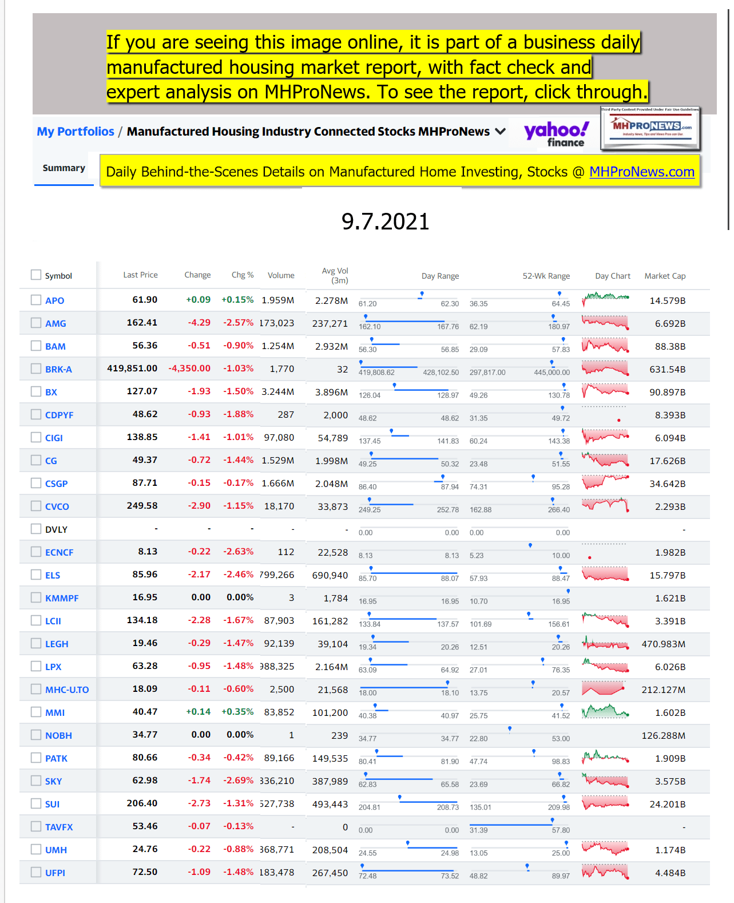Open the UMH ticker link
This screenshot has height=903, width=734.
pos(56,850)
